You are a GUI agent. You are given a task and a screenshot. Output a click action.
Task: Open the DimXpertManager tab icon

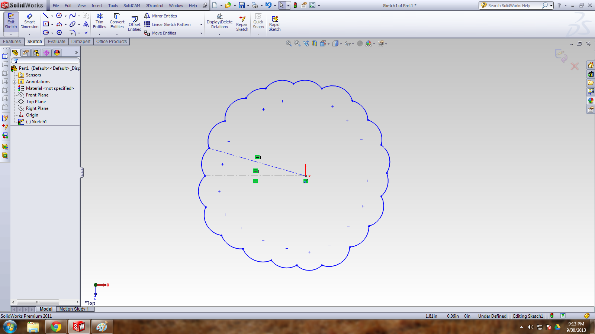pos(46,53)
